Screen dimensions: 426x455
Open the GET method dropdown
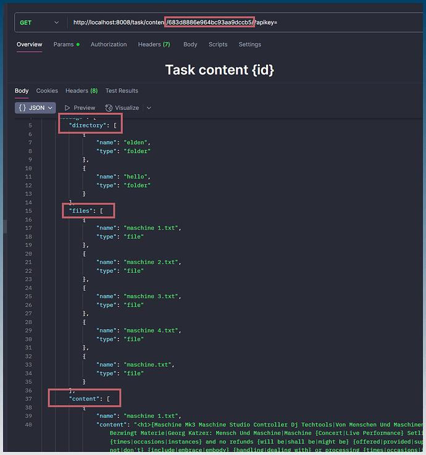[39, 23]
